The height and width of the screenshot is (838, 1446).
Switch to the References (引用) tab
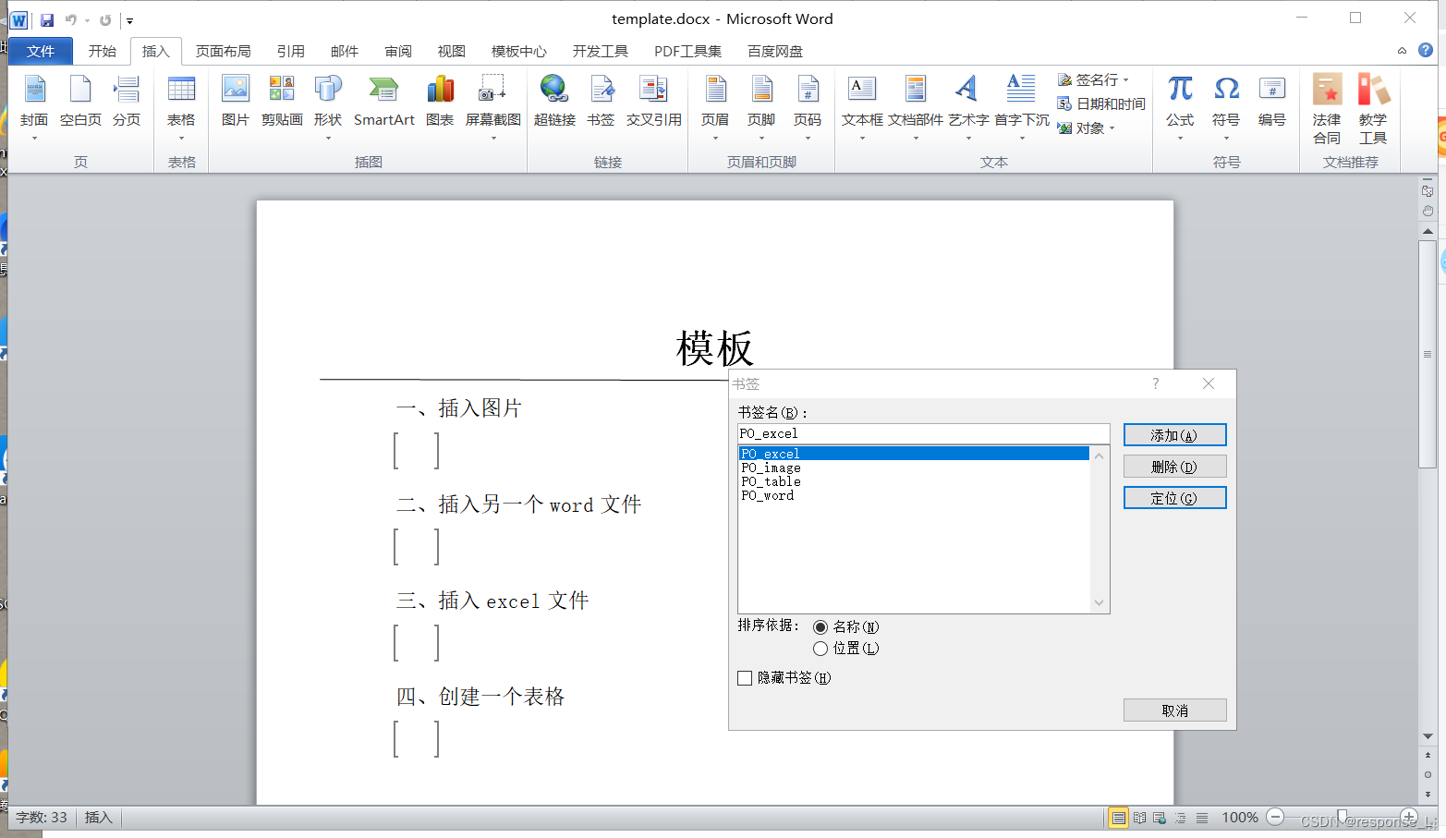(290, 51)
